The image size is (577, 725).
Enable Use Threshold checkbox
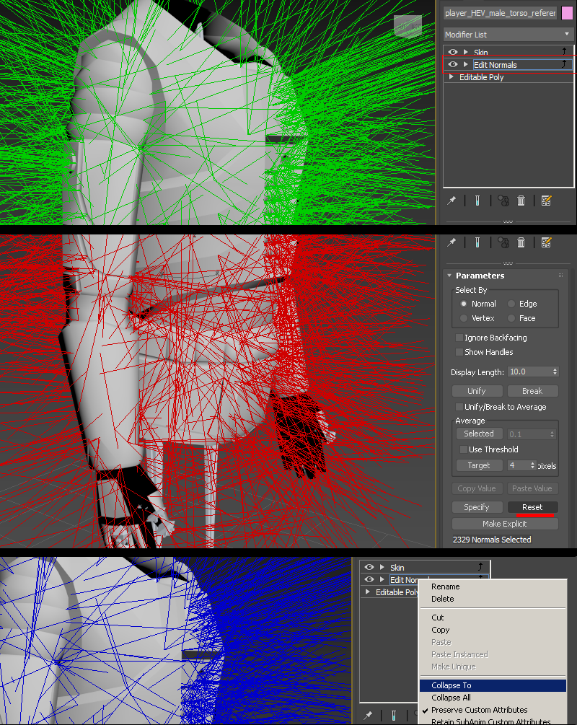pyautogui.click(x=463, y=449)
